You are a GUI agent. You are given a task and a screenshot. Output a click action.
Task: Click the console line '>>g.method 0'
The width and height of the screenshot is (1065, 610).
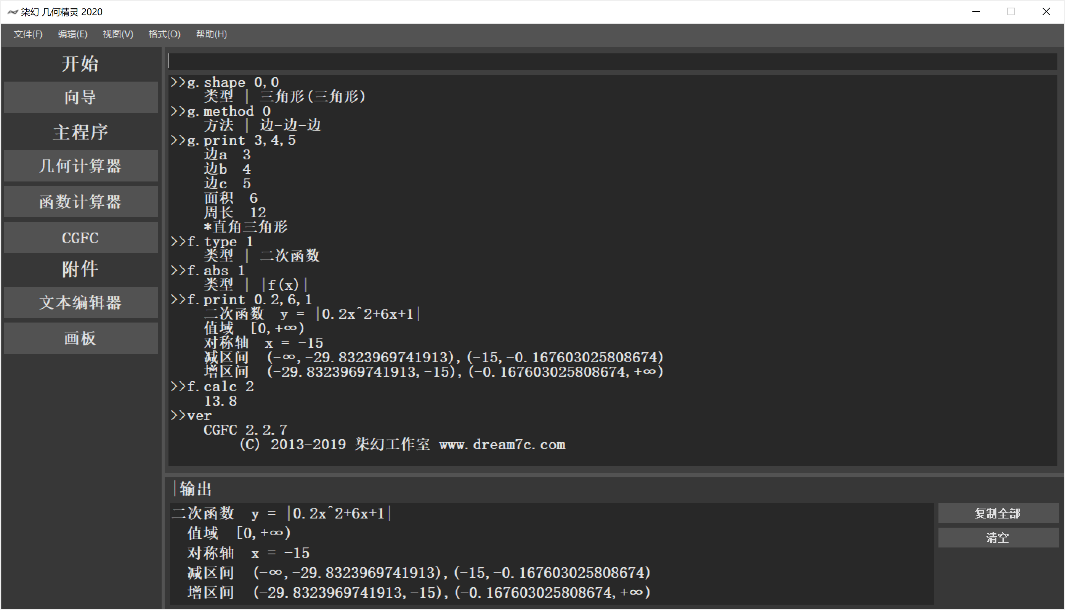point(221,111)
